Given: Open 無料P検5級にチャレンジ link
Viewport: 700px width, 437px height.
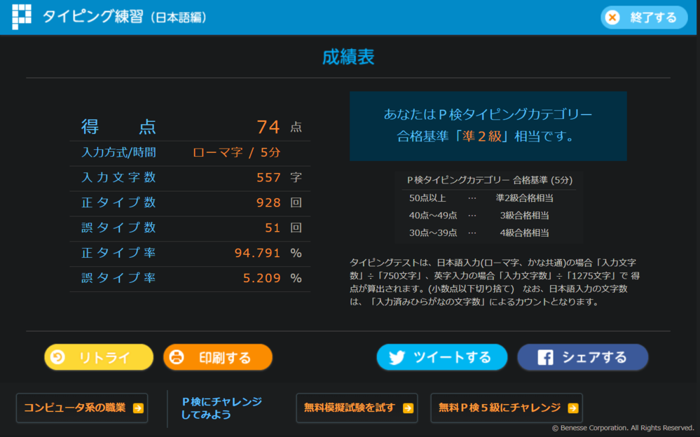Looking at the screenshot, I should pos(506,408).
